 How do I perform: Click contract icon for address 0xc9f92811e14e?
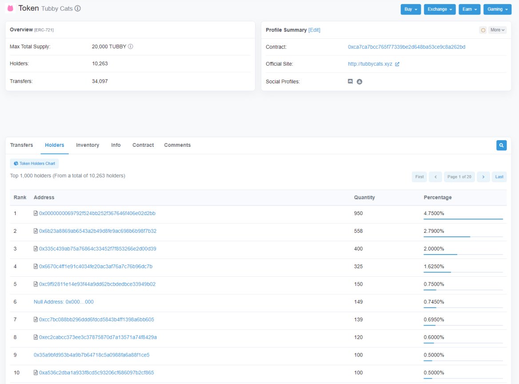36,284
